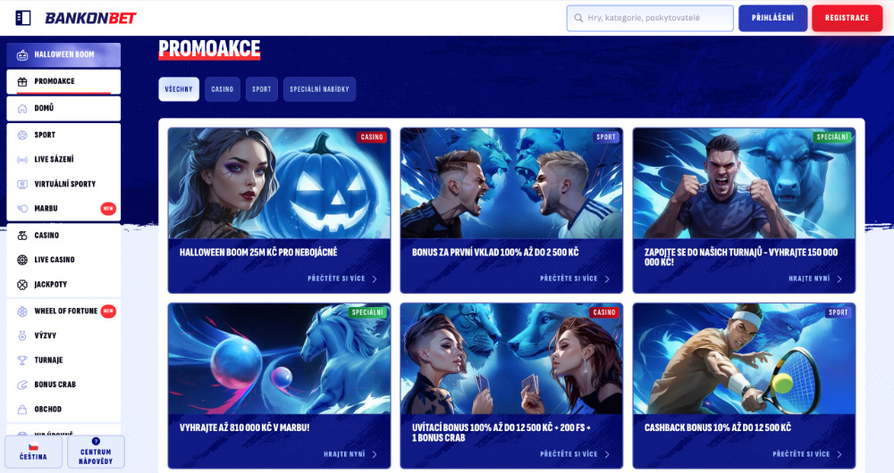Click the Czech flag language icon

point(33,446)
